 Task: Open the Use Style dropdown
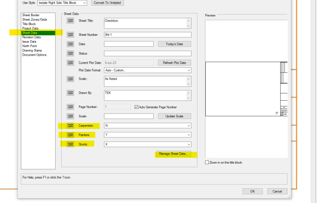pyautogui.click(x=62, y=3)
